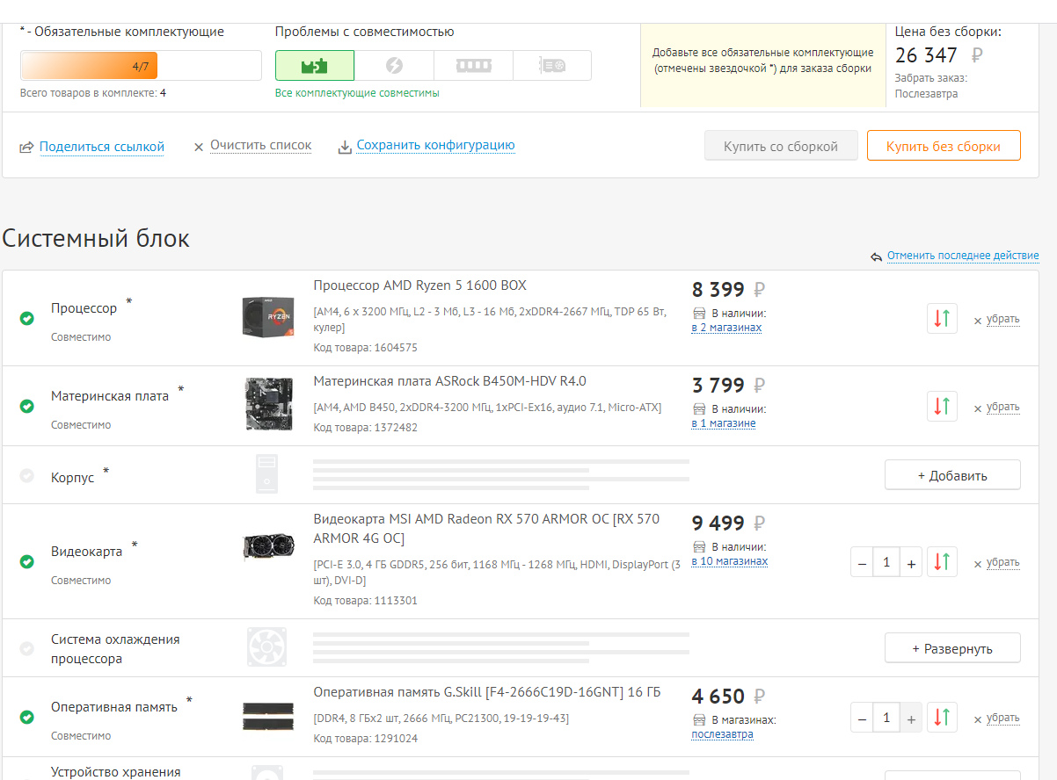The width and height of the screenshot is (1057, 780).
Task: Click the replace arrows icon for Процессор
Action: click(942, 318)
